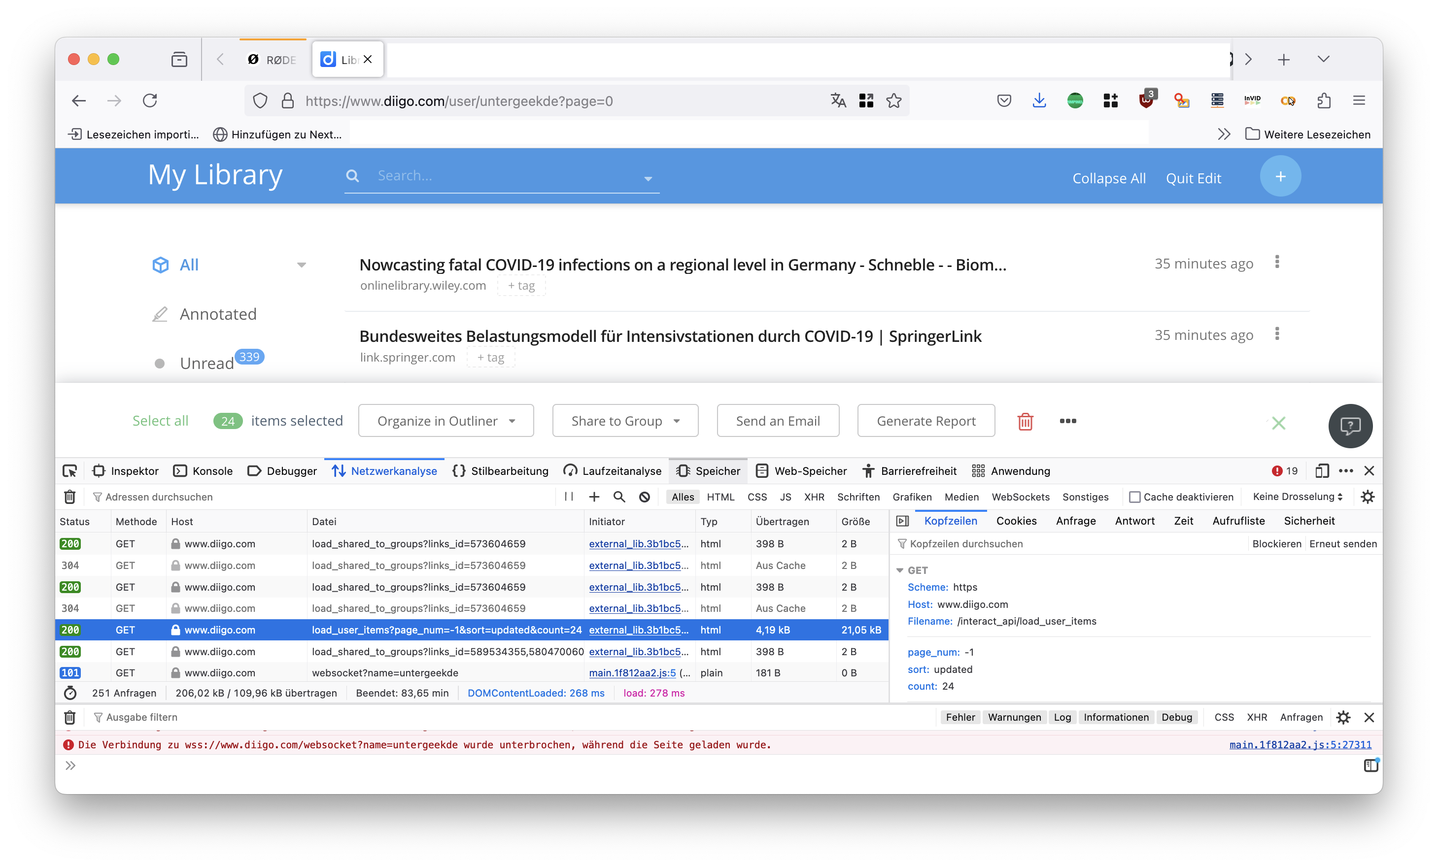Image resolution: width=1438 pixels, height=867 pixels.
Task: Dismiss selection bar with the green X
Action: tap(1278, 423)
